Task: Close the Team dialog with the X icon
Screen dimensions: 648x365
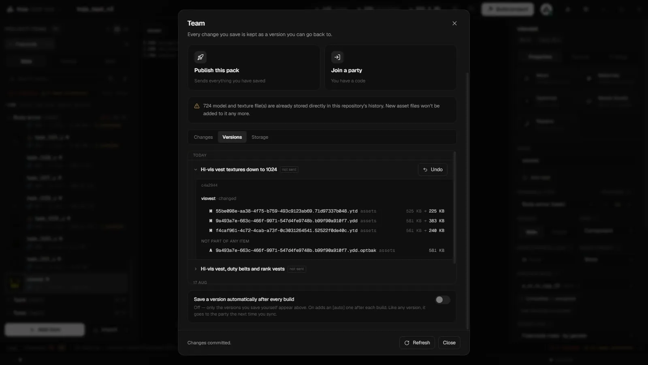Action: pyautogui.click(x=454, y=24)
